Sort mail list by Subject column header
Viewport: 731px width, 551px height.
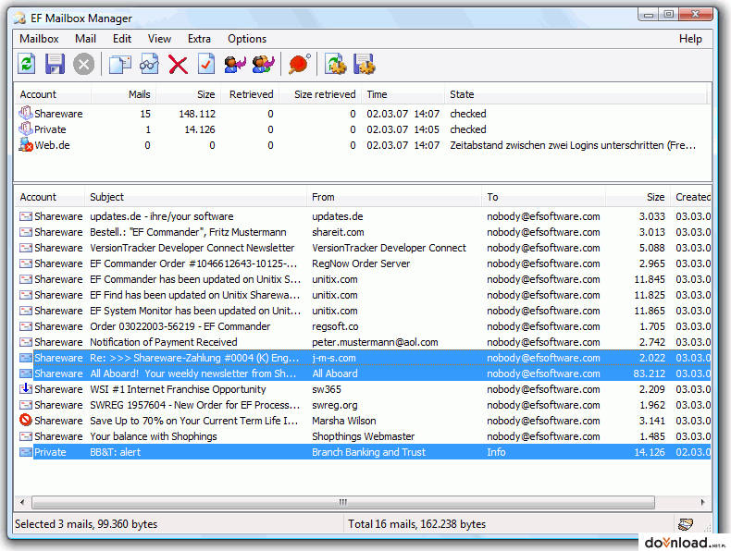pyautogui.click(x=195, y=197)
